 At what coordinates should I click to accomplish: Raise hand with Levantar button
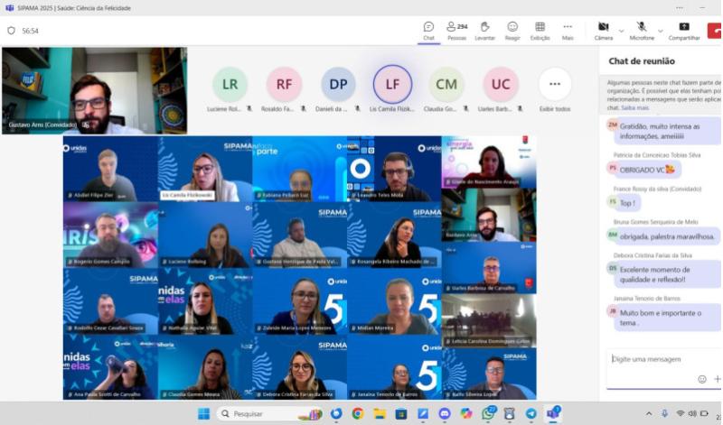[x=484, y=32]
